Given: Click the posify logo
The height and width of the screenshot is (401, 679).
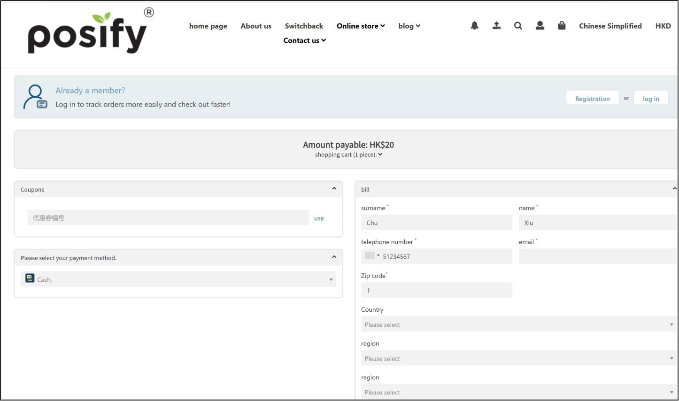Looking at the screenshot, I should coord(88,34).
